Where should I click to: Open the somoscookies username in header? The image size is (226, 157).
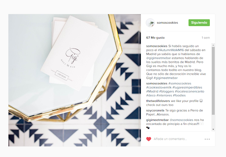[x=167, y=23]
